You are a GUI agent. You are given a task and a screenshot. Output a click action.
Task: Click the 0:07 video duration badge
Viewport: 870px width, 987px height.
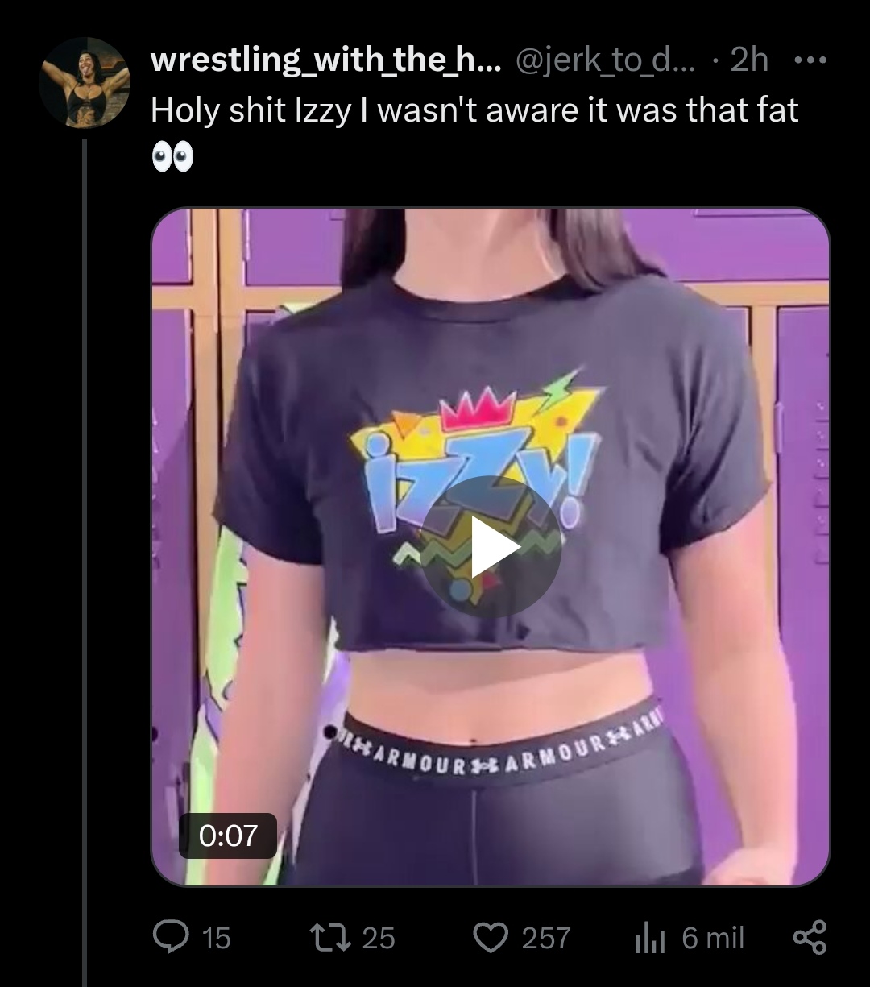click(x=228, y=836)
